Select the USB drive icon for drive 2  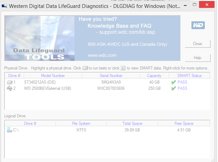[9, 88]
